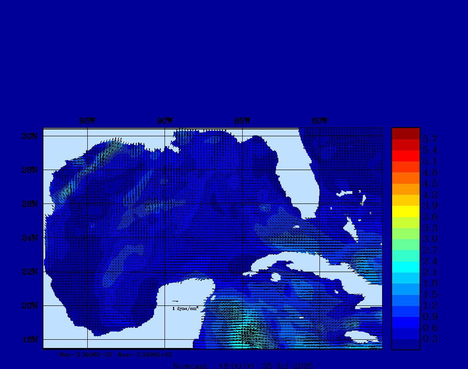This screenshot has width=468, height=369.
Task: Pick the cyan color band in the legend
Action: point(405,267)
